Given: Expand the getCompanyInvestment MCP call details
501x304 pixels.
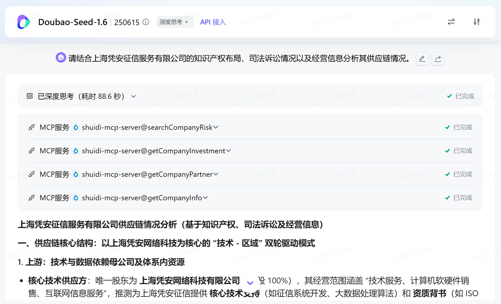Looking at the screenshot, I should click(x=228, y=151).
